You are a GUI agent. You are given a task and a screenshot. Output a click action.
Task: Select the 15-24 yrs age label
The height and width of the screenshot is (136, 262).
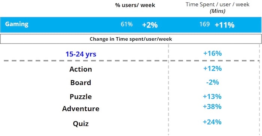[x=81, y=54]
